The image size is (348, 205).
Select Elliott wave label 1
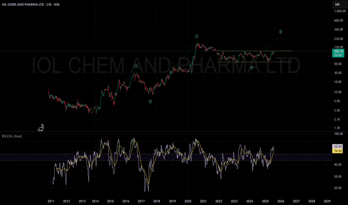[136, 66]
